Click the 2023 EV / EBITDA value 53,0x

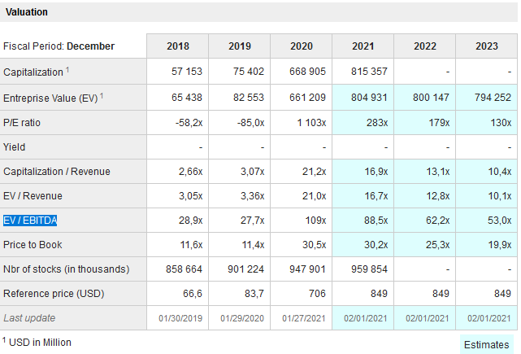pyautogui.click(x=496, y=221)
